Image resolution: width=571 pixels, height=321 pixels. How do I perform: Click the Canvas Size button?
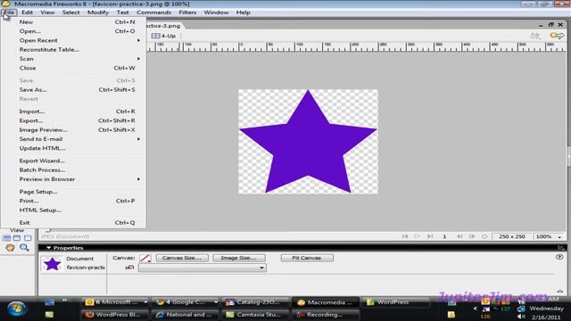(182, 258)
